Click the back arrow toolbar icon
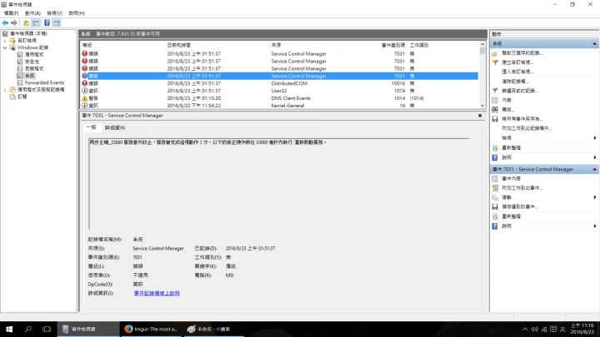This screenshot has height=337, width=600. click(x=5, y=23)
